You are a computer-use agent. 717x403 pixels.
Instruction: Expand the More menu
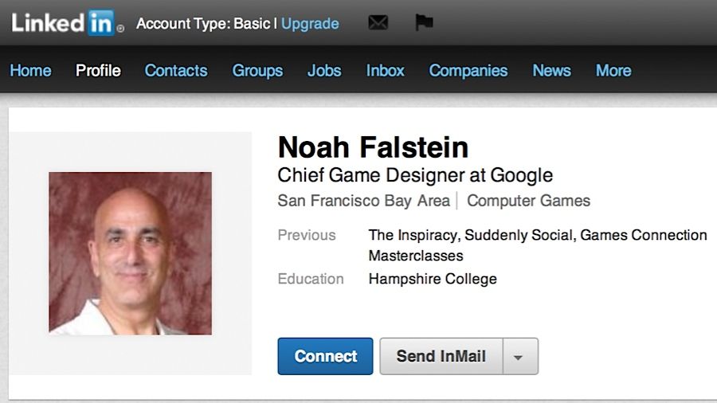point(613,70)
